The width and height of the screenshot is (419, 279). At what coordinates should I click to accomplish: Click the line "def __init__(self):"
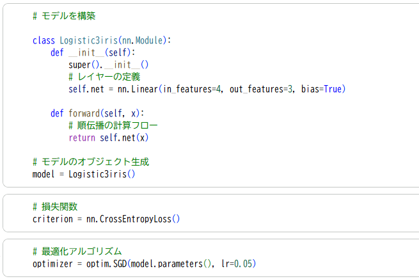coord(93,52)
